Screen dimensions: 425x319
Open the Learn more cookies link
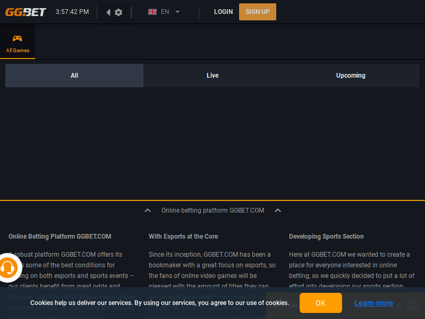373,303
